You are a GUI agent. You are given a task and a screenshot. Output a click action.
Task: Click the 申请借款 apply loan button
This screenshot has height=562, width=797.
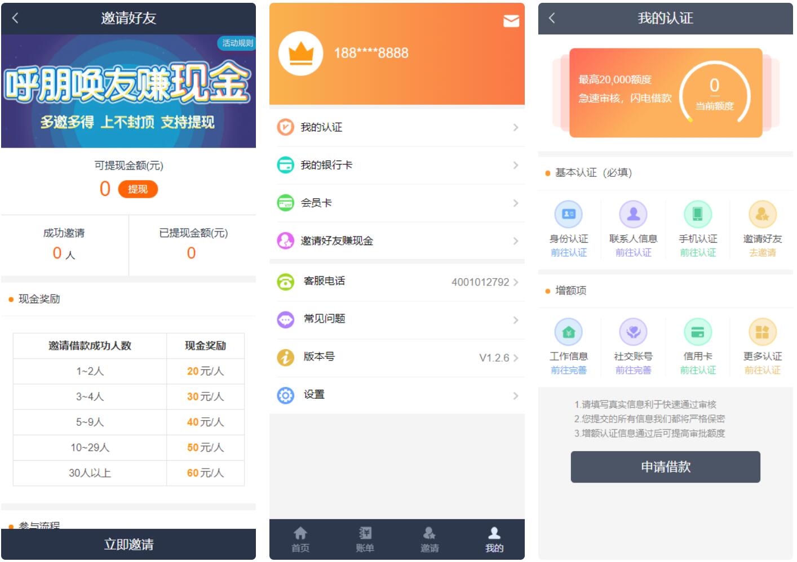pos(666,466)
